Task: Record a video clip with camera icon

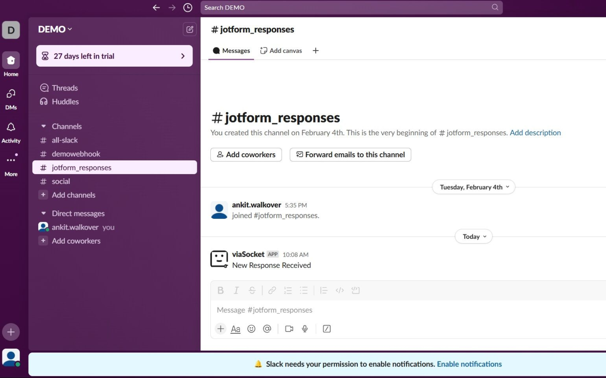Action: point(289,329)
